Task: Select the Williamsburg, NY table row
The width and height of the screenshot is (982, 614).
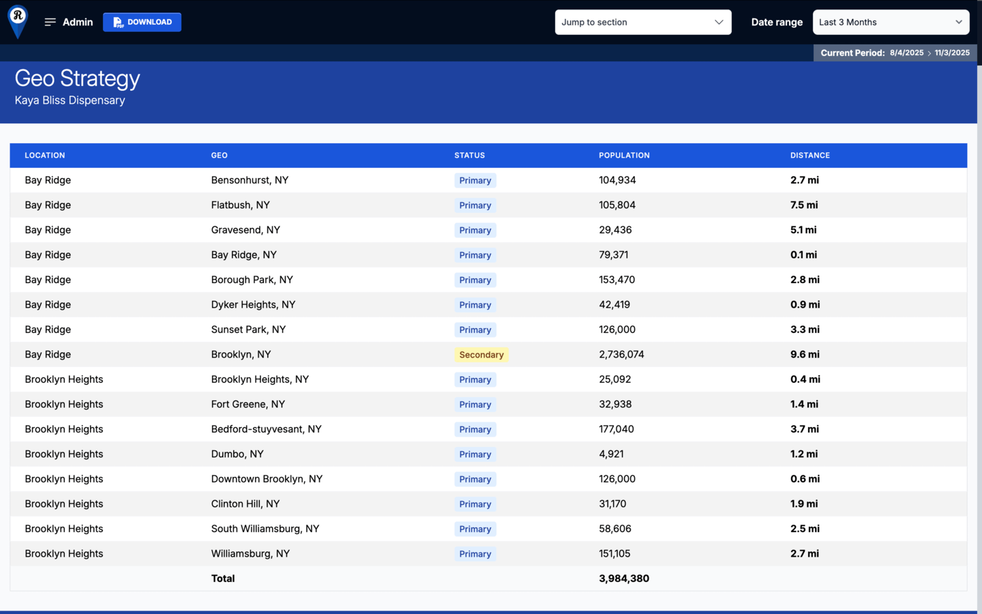Action: coord(250,554)
